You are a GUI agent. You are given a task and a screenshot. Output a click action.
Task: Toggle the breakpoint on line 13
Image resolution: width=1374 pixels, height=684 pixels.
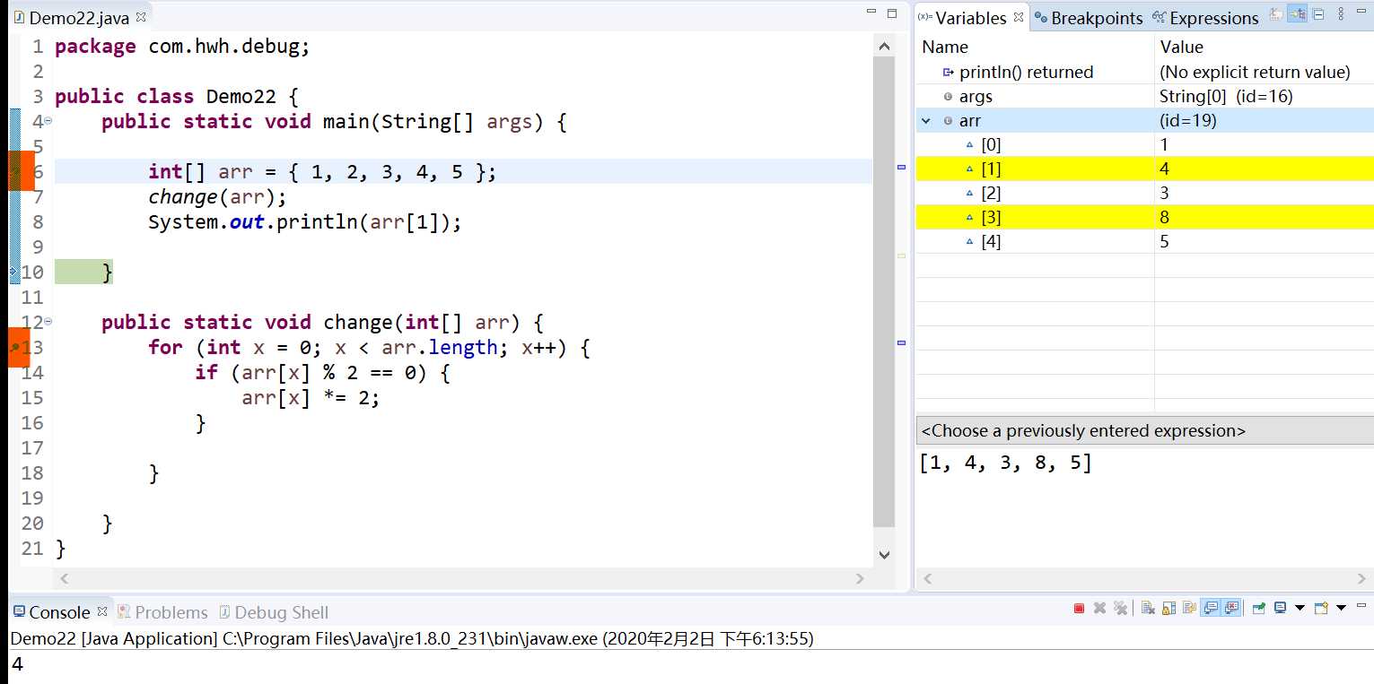pos(14,347)
